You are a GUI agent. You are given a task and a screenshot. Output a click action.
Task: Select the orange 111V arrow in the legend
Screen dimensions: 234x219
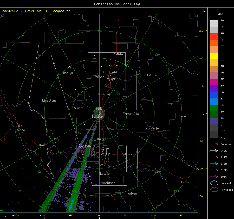[214, 157]
